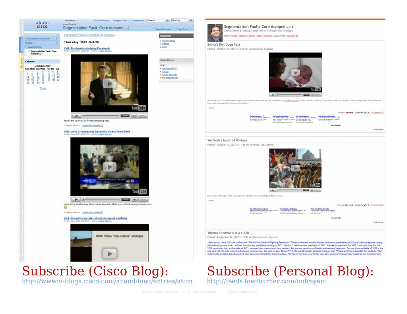
Task: Mute the Stanford Facebook video player
Action: click(134, 116)
